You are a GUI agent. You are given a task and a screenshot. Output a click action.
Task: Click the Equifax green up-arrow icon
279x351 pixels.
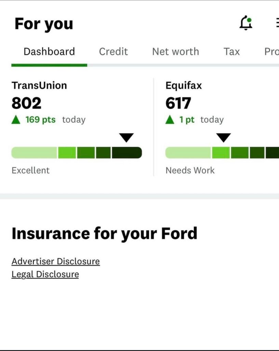tap(170, 120)
